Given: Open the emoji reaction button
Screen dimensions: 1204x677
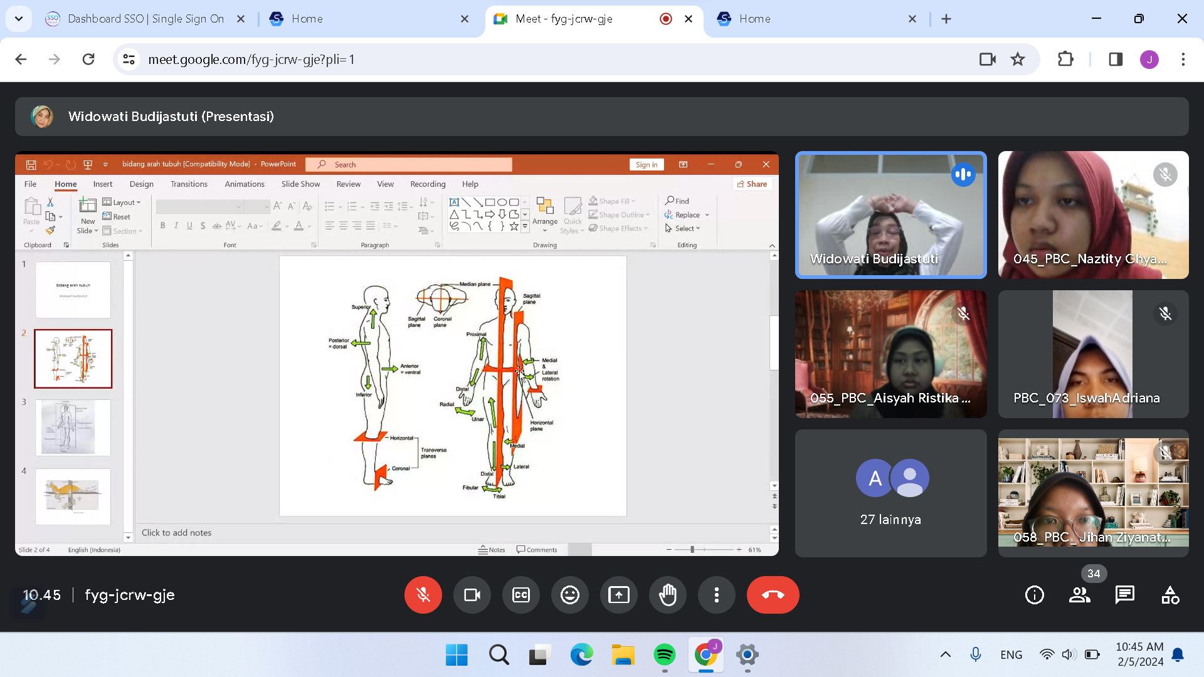Looking at the screenshot, I should click(x=570, y=595).
